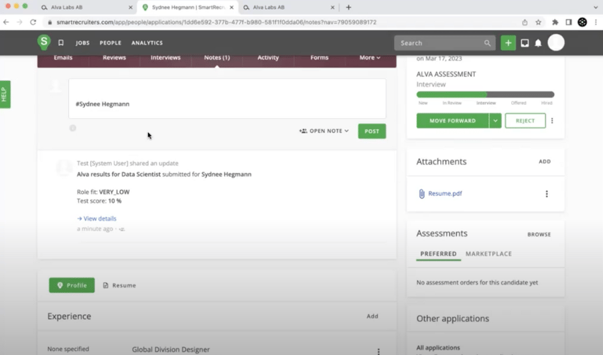Open the ANALYTICS menu
This screenshot has height=355, width=603.
(x=147, y=43)
